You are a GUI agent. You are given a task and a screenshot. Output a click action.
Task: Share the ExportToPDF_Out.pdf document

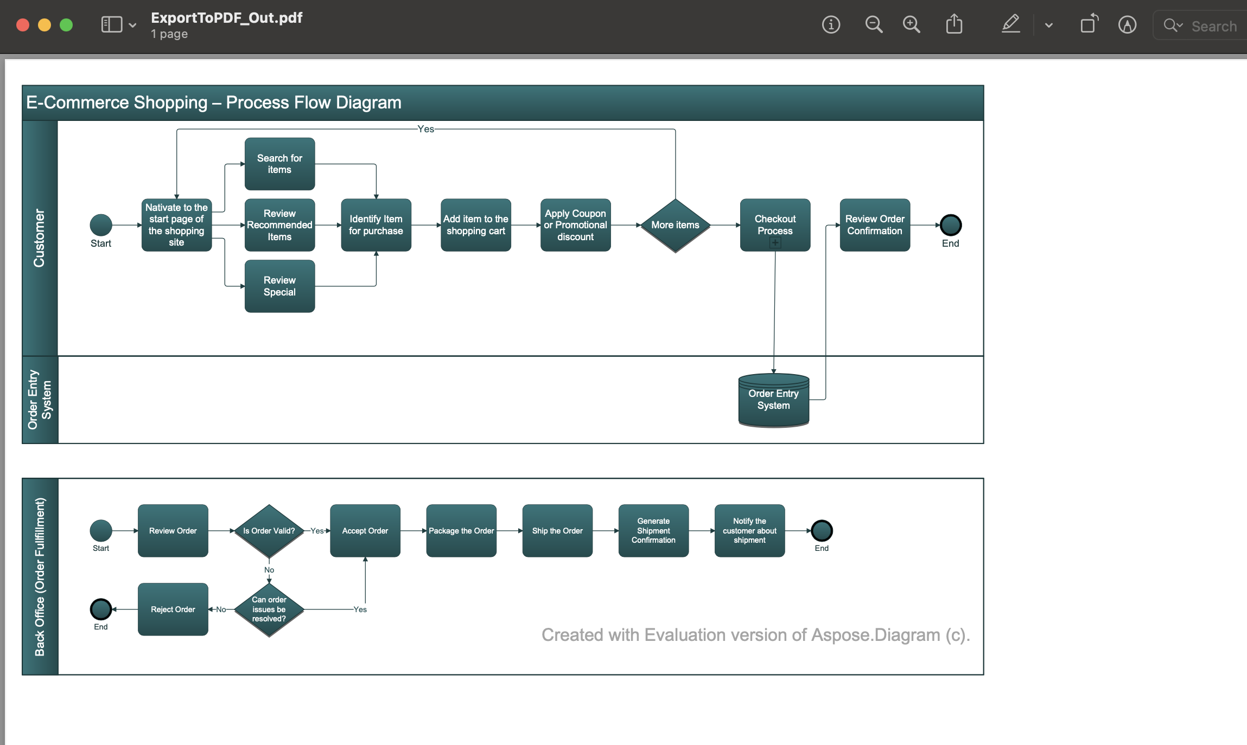955,25
